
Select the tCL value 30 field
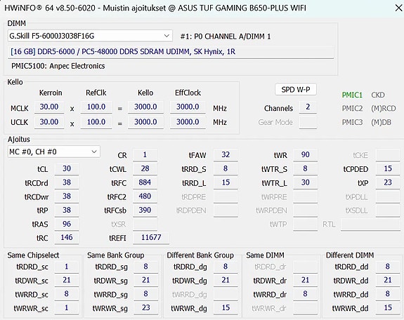(67, 168)
